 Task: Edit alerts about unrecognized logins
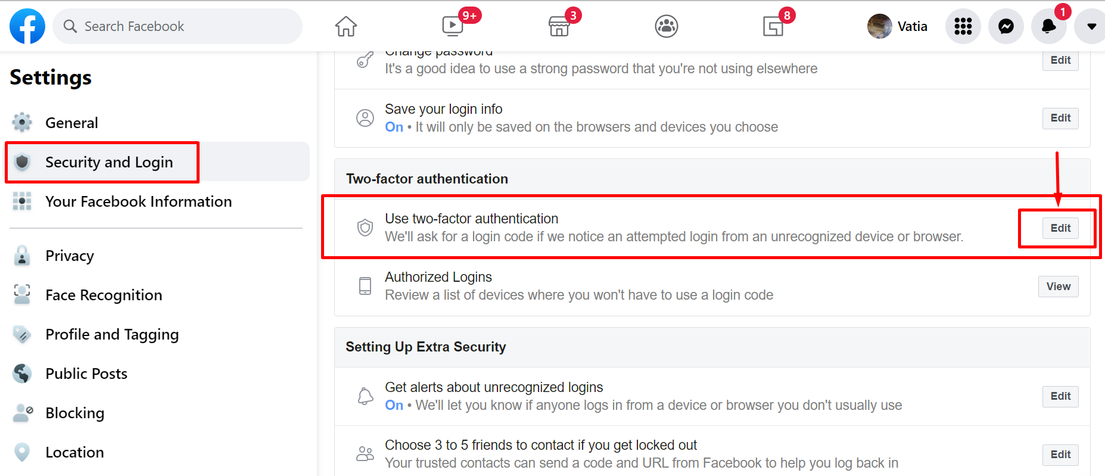pyautogui.click(x=1060, y=396)
